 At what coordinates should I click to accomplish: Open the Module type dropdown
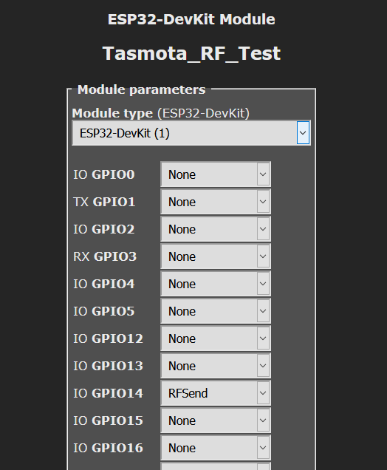coord(191,133)
